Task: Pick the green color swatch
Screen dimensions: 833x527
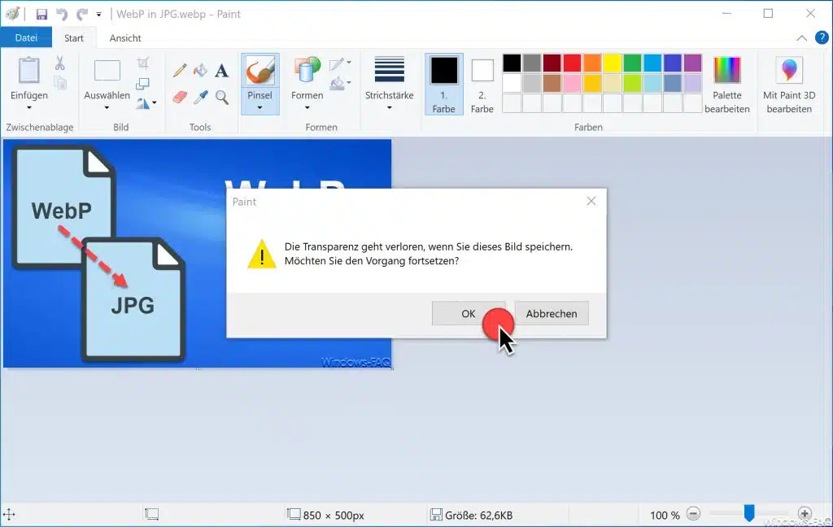Action: pos(632,63)
